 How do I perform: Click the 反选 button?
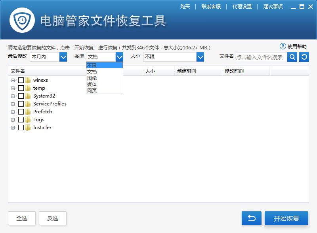(53, 218)
